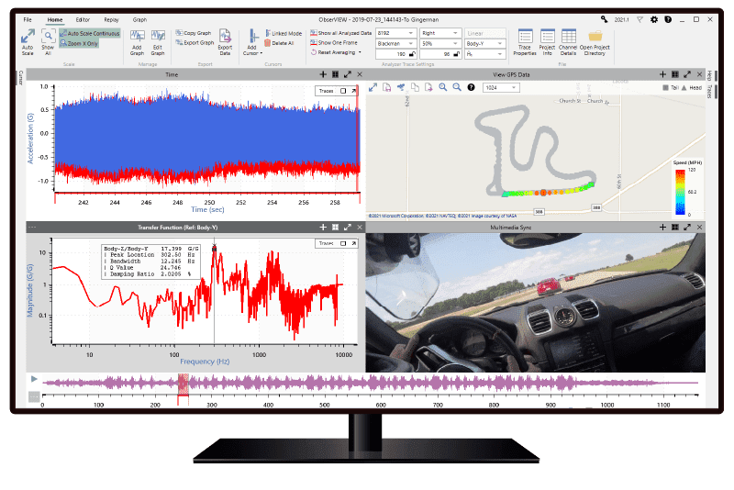Screen dimensions: 734x490
Task: Open Channel Details table icon
Action: tap(568, 36)
